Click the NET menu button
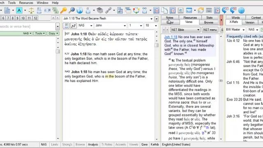 coord(210,30)
